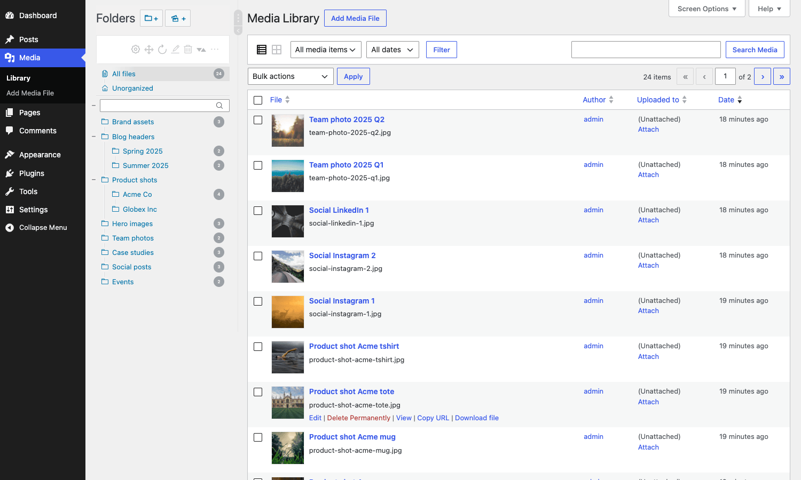This screenshot has width=801, height=480.
Task: Click the rename folder pencil icon
Action: (175, 49)
